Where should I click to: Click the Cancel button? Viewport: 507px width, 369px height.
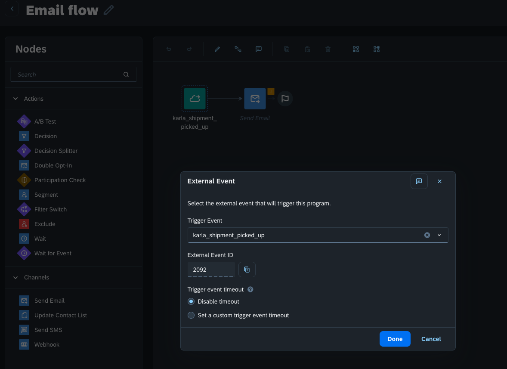click(x=431, y=339)
